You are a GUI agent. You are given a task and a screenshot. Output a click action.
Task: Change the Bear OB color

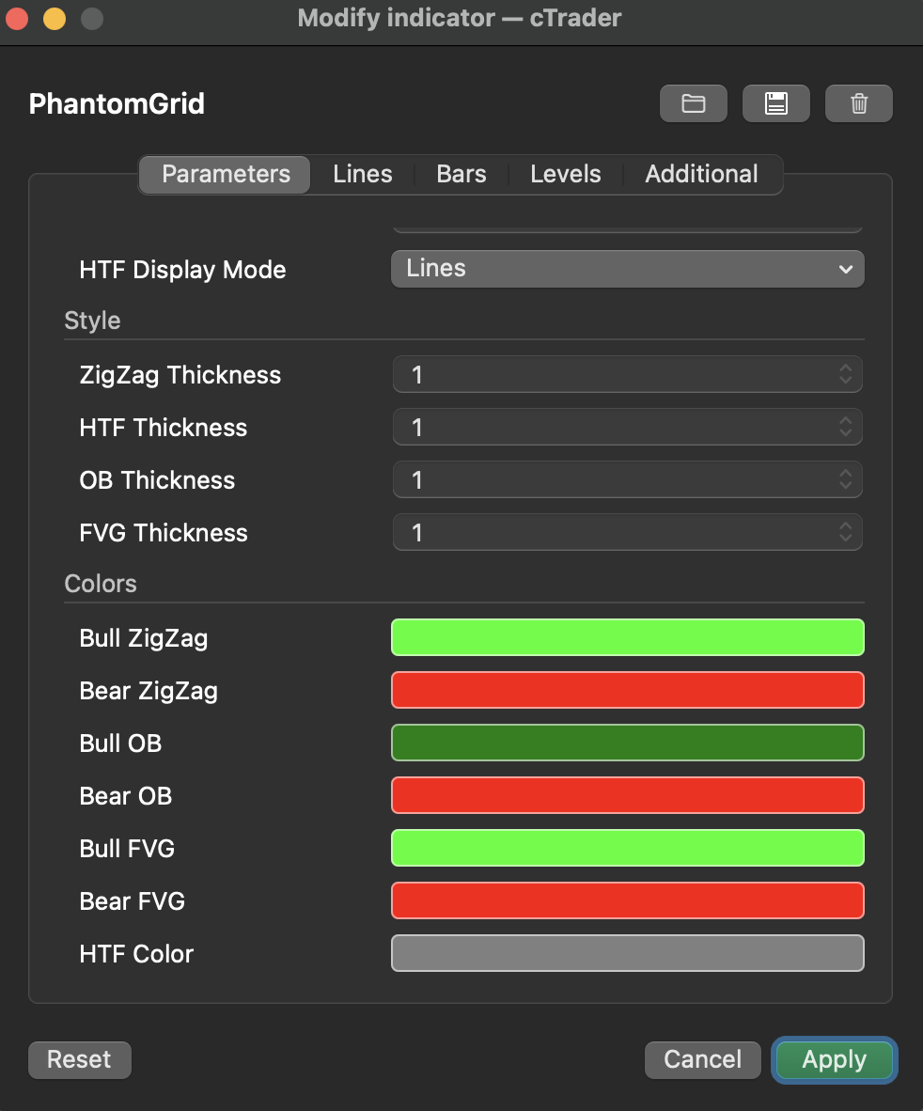[x=627, y=795]
